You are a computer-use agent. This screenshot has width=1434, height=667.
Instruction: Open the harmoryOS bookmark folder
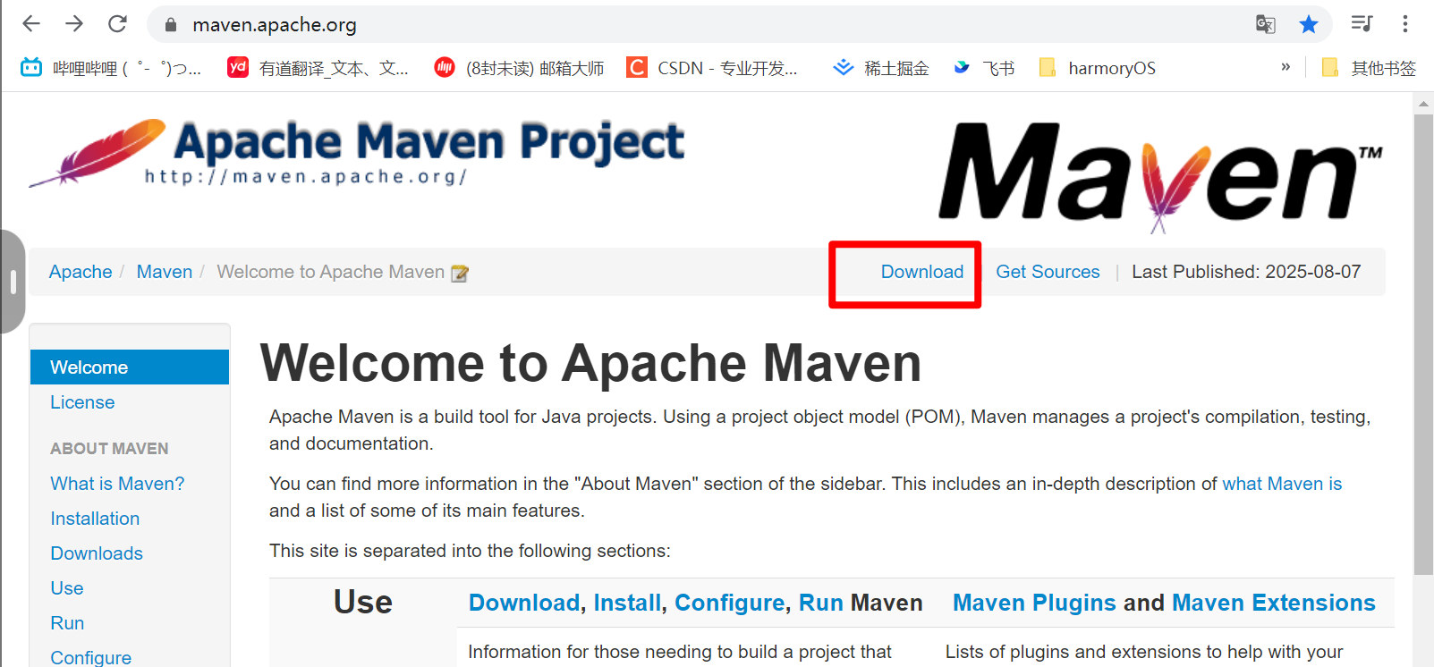[x=1097, y=68]
